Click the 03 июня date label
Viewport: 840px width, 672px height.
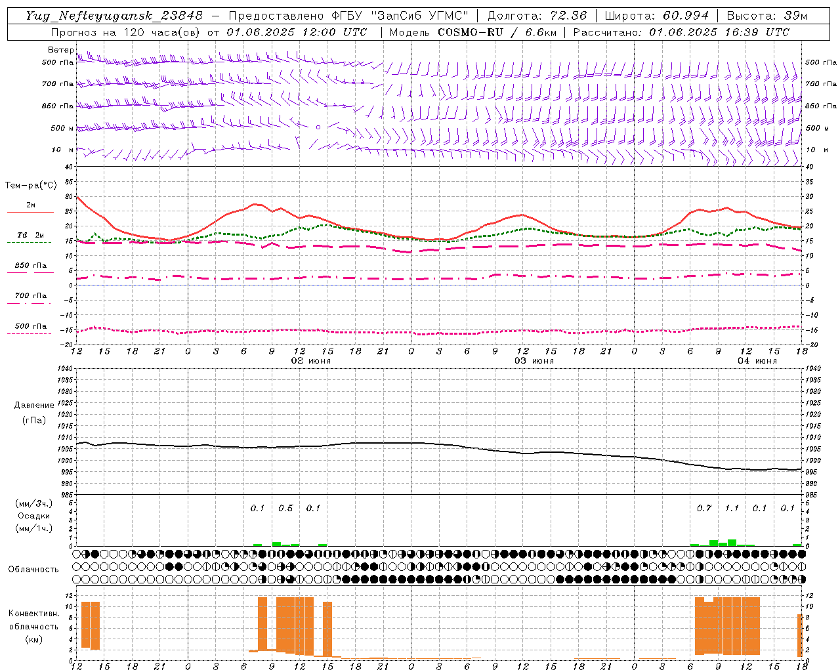[534, 361]
